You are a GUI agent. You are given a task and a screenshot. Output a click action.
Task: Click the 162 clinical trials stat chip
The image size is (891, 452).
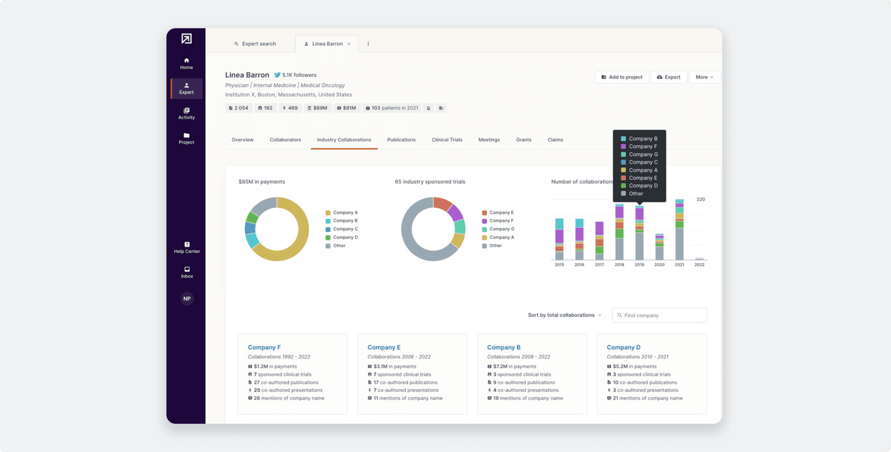pyautogui.click(x=265, y=108)
